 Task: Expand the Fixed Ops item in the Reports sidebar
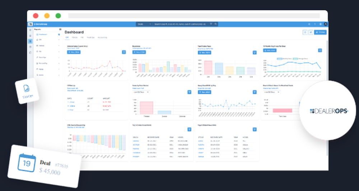(x=48, y=57)
